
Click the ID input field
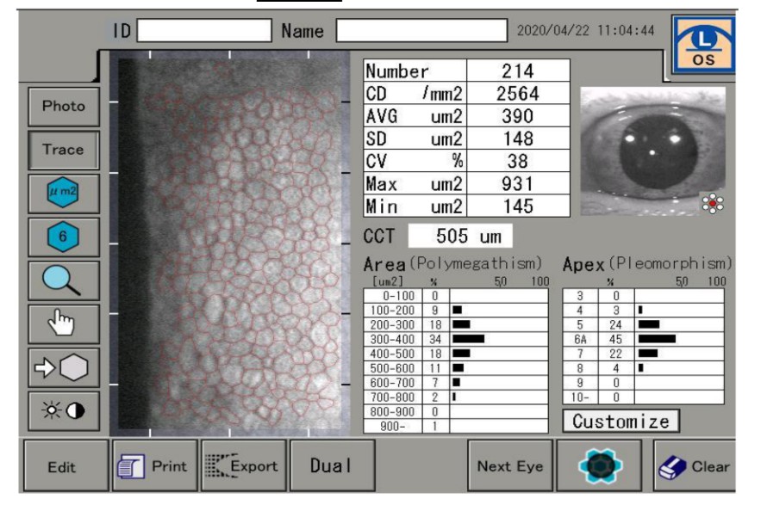point(204,30)
